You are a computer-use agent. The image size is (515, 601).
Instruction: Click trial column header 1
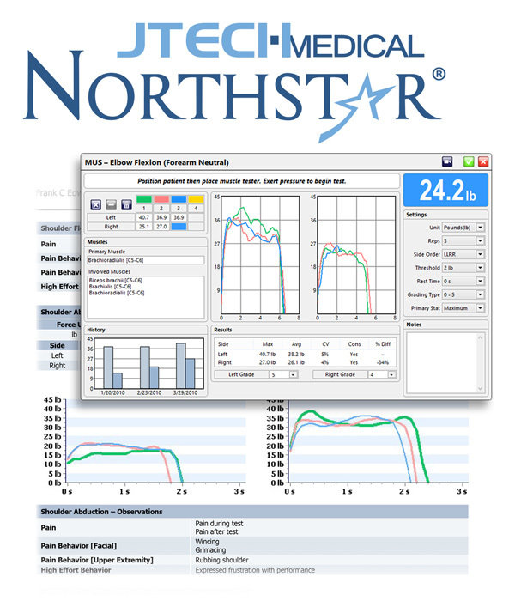tap(144, 208)
